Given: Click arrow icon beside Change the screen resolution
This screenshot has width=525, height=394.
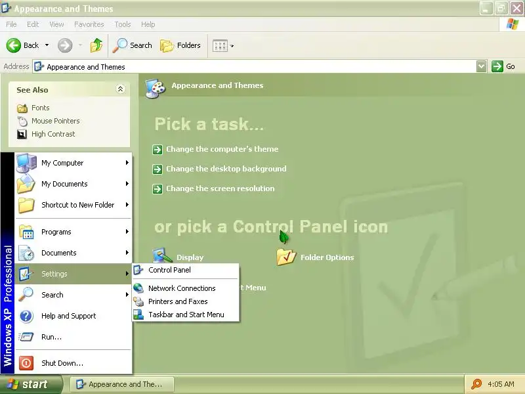Looking at the screenshot, I should pos(157,189).
